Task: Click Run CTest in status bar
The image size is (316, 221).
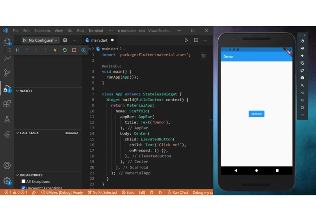Action: click(178, 193)
